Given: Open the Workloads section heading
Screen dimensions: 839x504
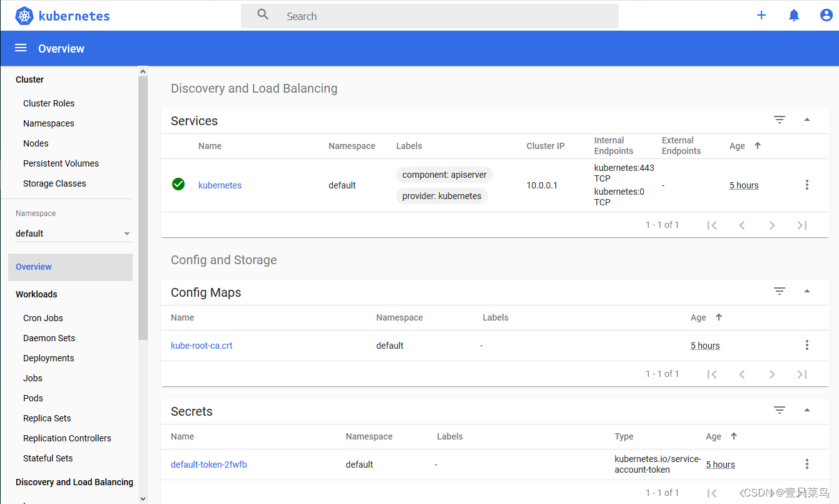Looking at the screenshot, I should pos(36,294).
